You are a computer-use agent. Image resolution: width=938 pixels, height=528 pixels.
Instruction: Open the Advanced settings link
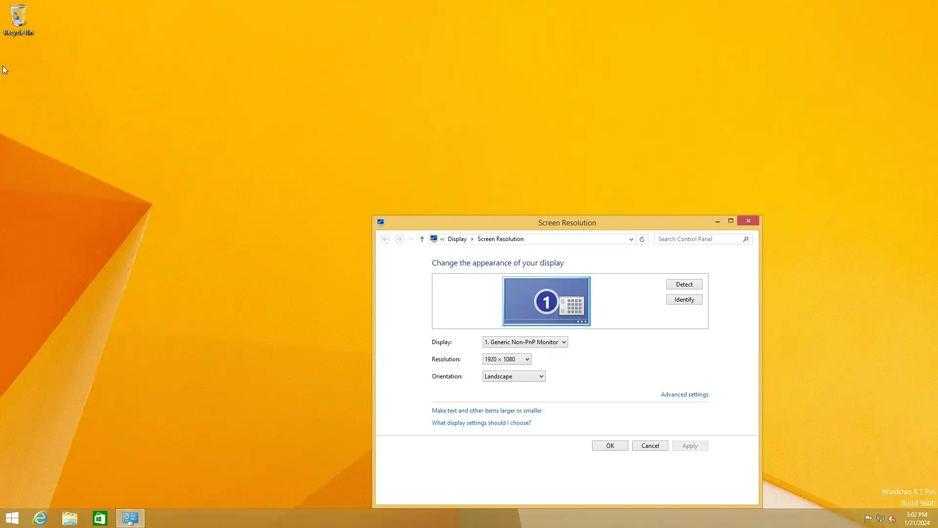(x=684, y=395)
